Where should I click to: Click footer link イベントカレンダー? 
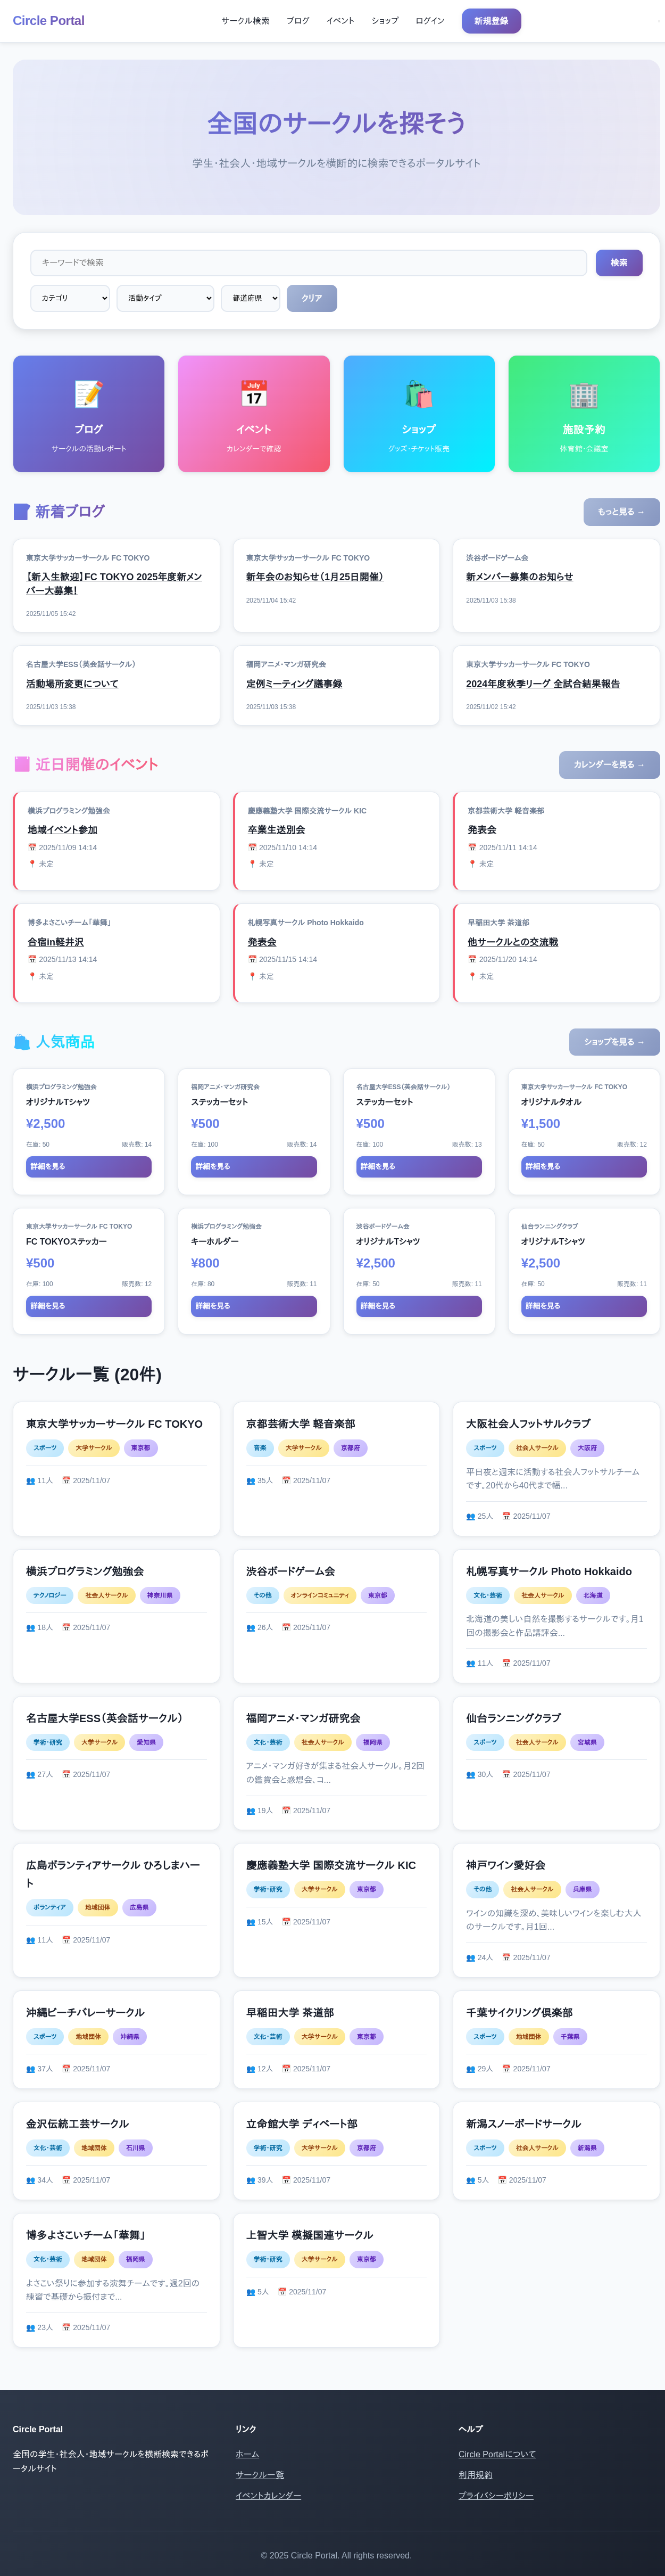pos(268,2496)
